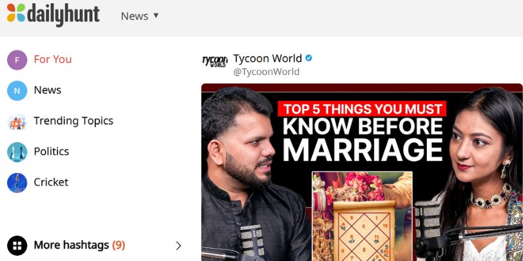Click the More hashtags grid icon
523x261 pixels.
[x=17, y=246]
